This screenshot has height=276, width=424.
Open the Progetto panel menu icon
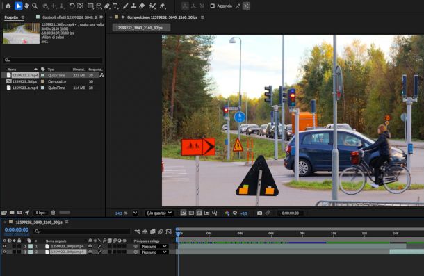23,17
